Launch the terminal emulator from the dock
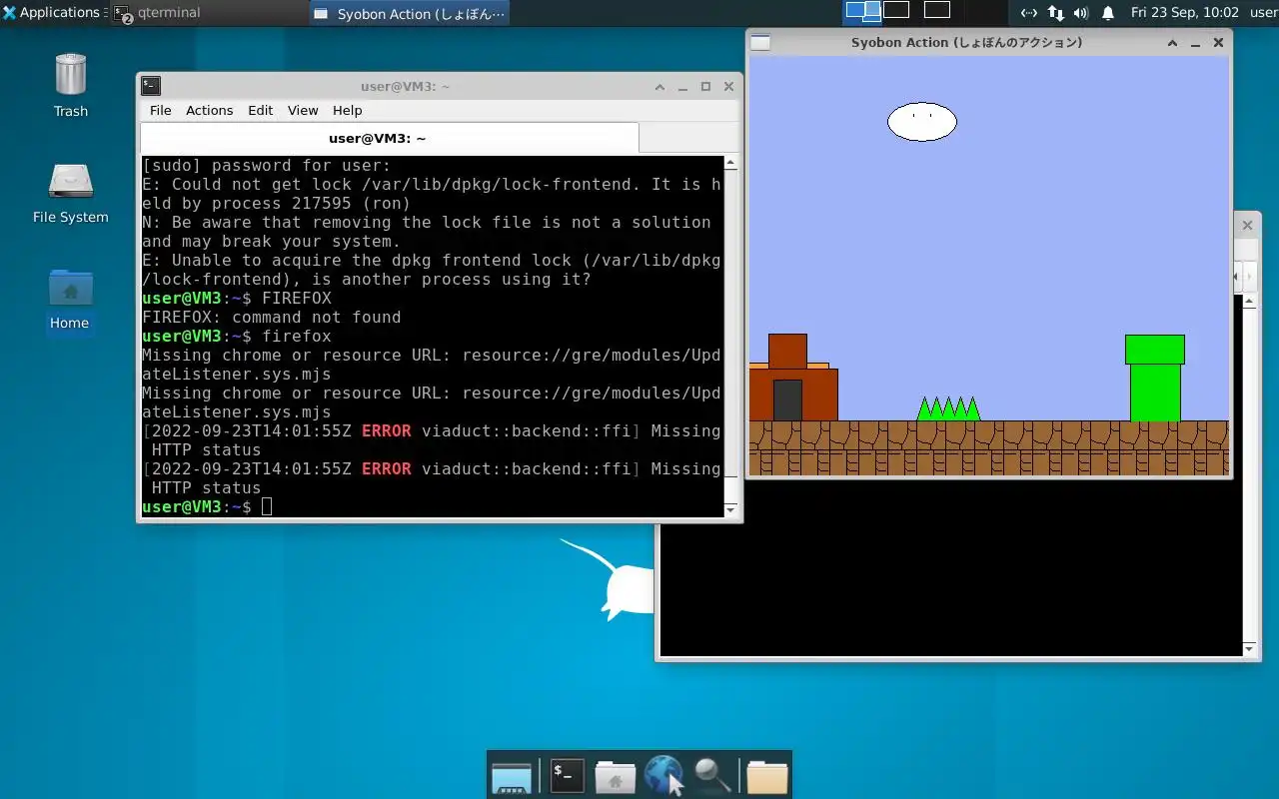The width and height of the screenshot is (1279, 799). [567, 775]
